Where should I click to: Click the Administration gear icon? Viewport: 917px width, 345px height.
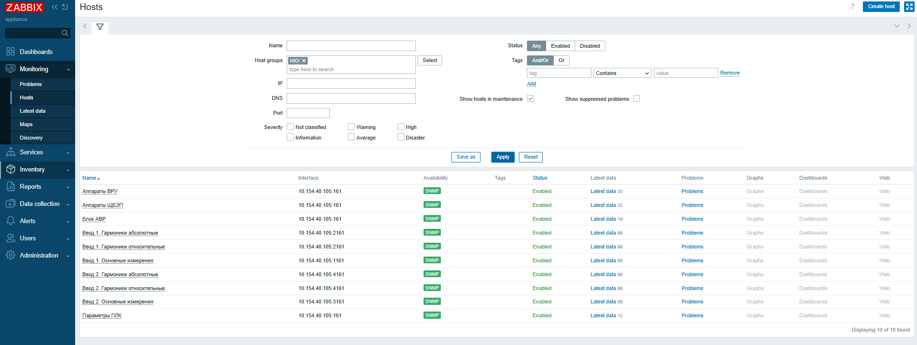tap(11, 255)
